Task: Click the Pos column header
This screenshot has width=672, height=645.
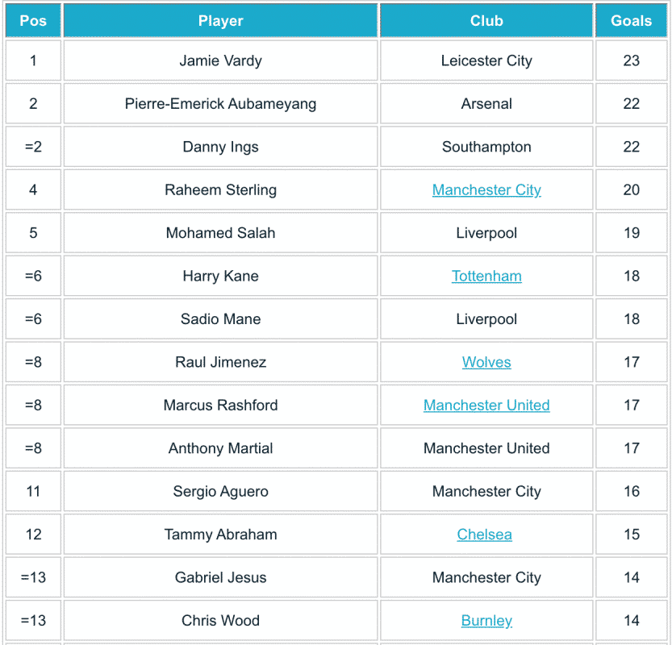Action: (x=33, y=21)
